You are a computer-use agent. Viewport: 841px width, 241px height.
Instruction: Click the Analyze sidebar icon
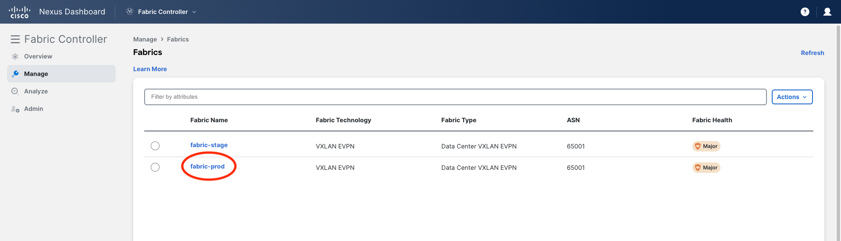click(x=15, y=91)
